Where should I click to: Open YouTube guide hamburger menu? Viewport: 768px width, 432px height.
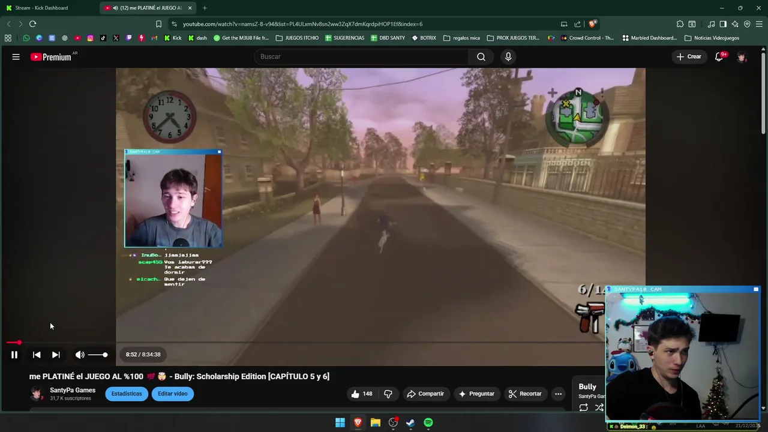(16, 56)
